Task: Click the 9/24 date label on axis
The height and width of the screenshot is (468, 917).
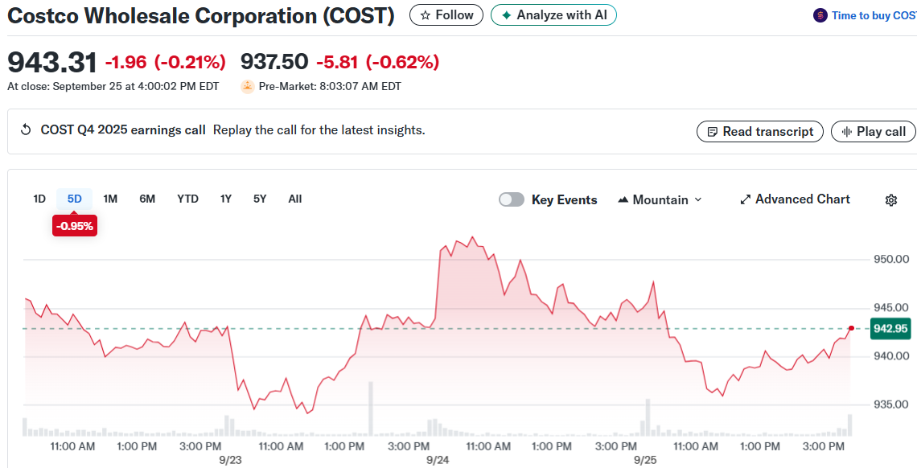Action: (438, 460)
